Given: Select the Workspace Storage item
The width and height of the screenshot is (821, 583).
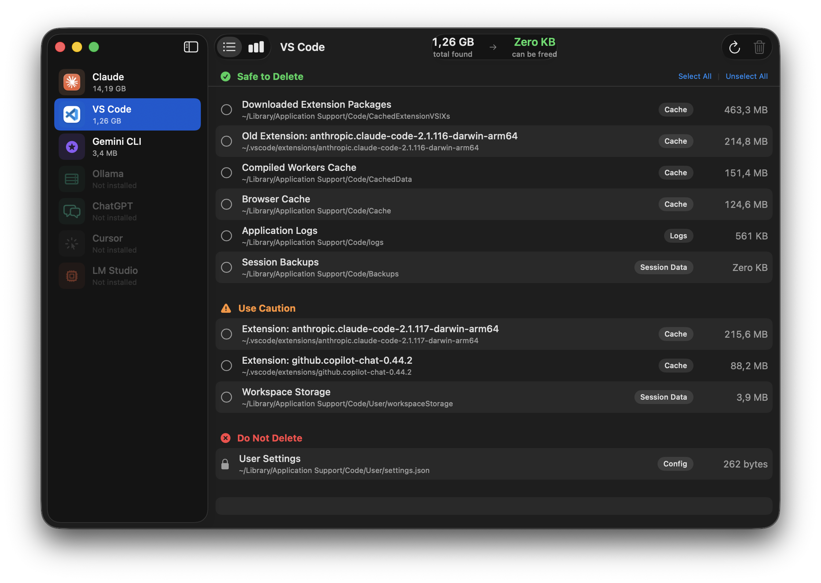Looking at the screenshot, I should point(226,397).
